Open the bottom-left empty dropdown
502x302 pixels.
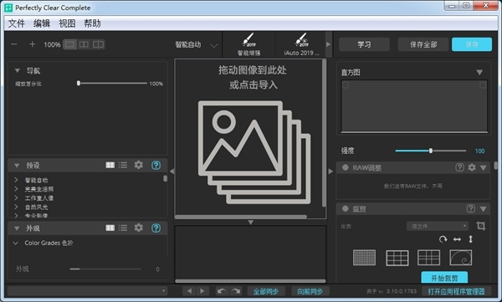coord(87,291)
